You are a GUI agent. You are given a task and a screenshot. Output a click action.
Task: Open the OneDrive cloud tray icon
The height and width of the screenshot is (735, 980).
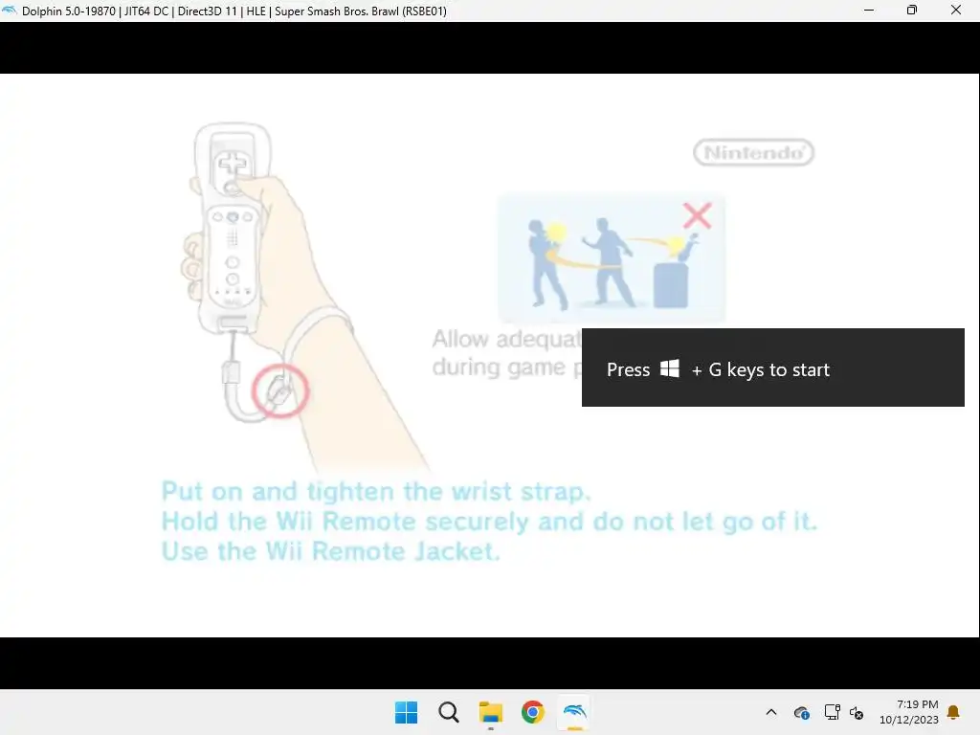coord(802,712)
